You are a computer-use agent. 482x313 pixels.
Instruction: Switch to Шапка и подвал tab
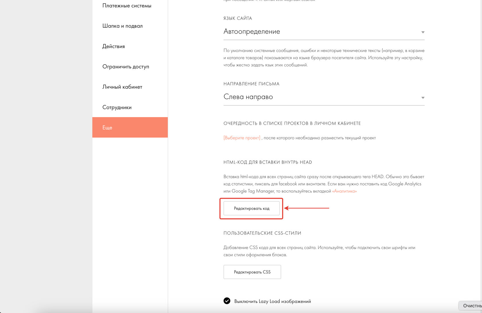[123, 26]
